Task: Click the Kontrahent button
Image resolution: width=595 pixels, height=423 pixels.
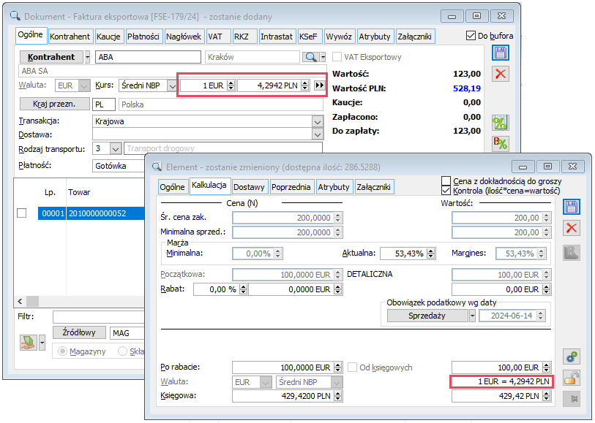Action: 51,57
